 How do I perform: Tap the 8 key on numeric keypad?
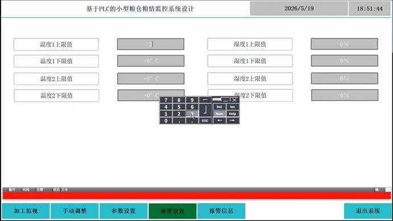click(x=179, y=100)
